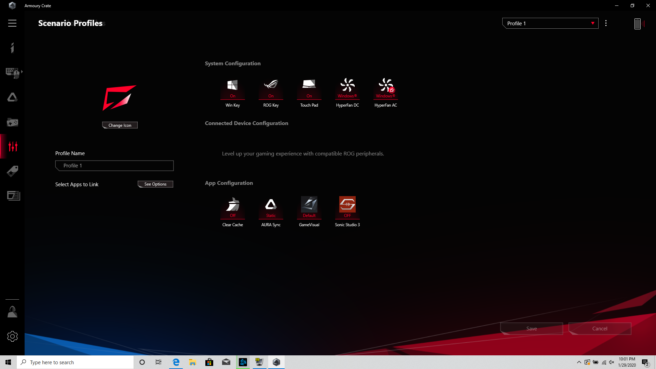Change the AURA Sync lighting effect

pos(271,212)
